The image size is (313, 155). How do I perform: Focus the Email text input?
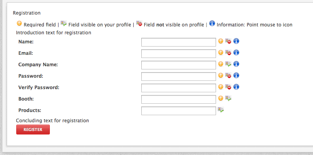(178, 54)
